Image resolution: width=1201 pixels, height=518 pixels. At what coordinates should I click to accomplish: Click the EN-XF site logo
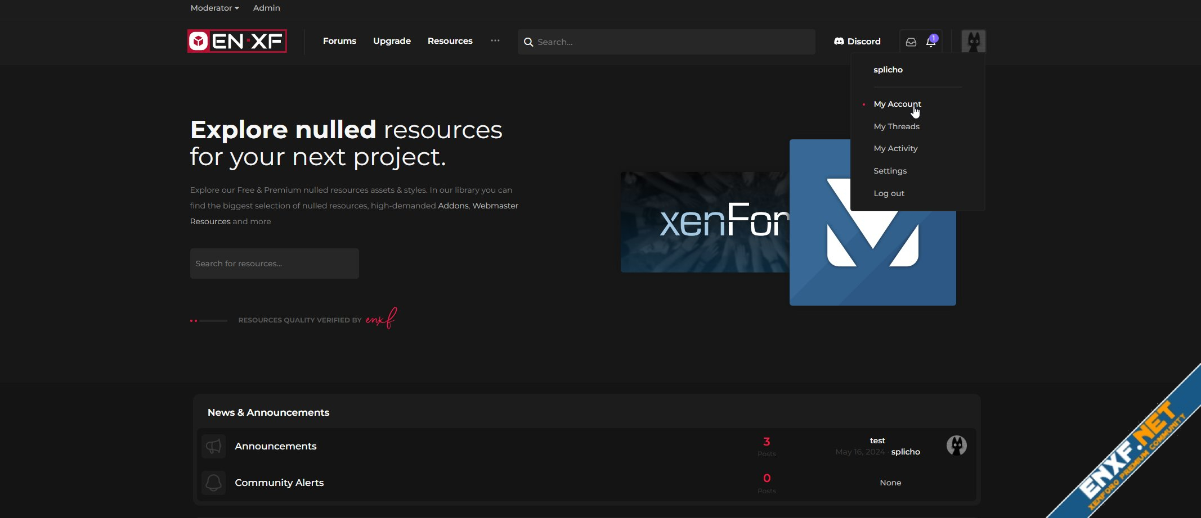pyautogui.click(x=237, y=41)
